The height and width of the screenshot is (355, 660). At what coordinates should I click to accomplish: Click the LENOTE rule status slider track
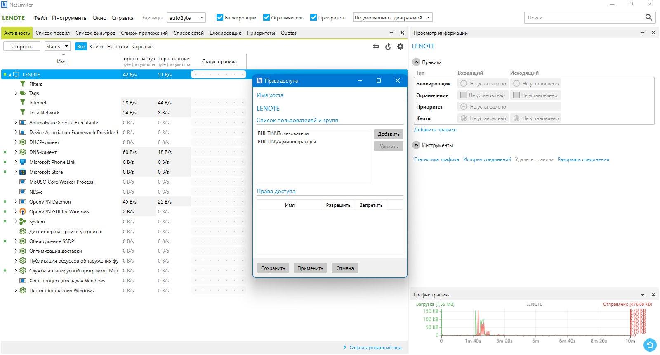click(x=219, y=75)
